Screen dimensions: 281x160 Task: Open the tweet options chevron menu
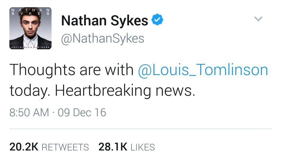pos(258,19)
